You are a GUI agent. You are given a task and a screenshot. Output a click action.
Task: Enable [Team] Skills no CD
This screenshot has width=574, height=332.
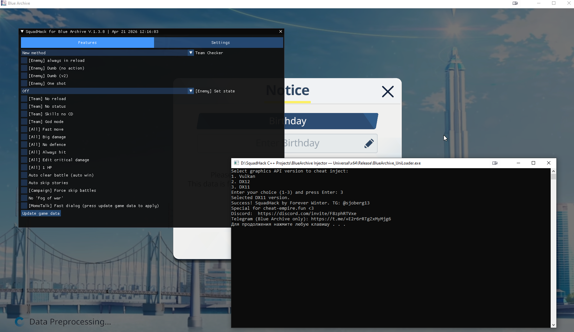tap(24, 114)
